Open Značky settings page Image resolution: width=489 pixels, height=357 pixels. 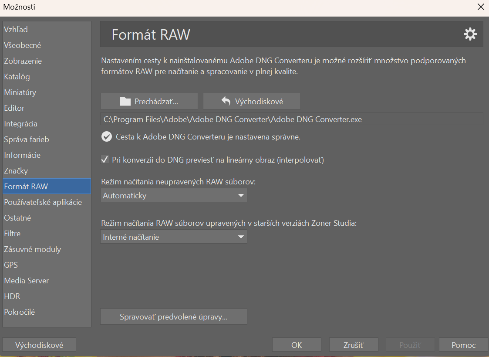[47, 171]
